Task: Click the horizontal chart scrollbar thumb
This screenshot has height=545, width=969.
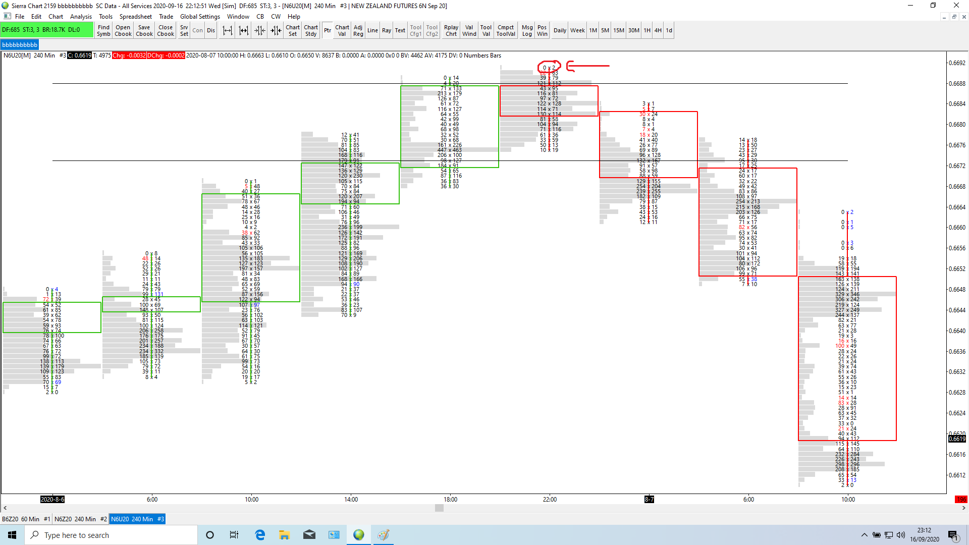Action: pyautogui.click(x=439, y=508)
